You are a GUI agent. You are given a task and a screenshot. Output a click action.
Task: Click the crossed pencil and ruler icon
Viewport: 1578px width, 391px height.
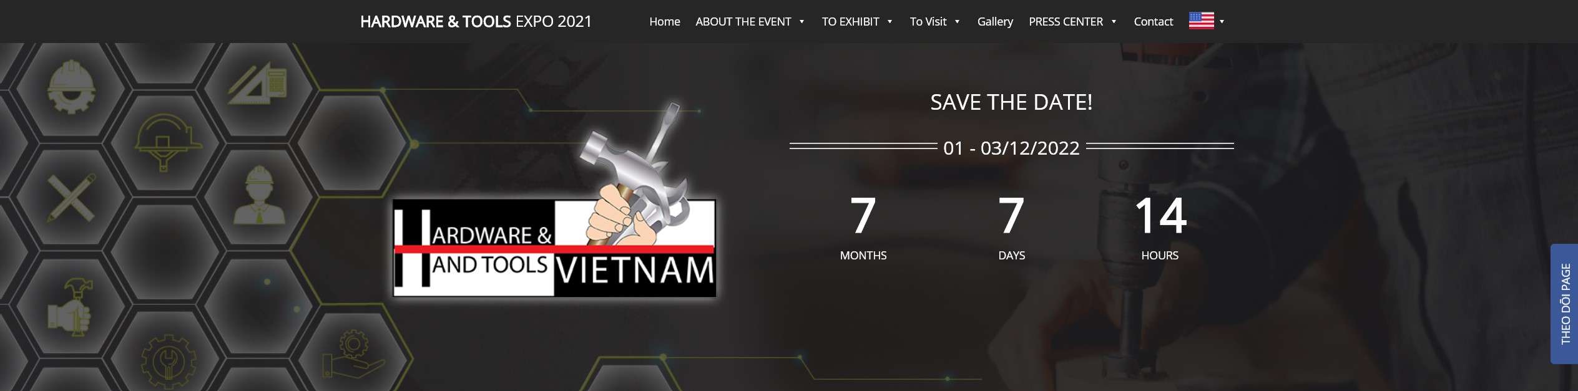click(72, 198)
